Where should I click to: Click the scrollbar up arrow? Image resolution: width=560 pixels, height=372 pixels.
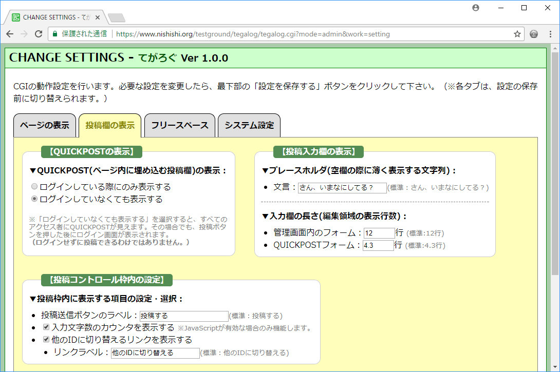pos(555,48)
